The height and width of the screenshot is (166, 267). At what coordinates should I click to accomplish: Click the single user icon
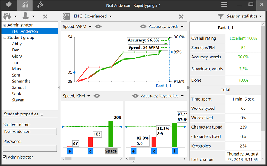(26, 16)
